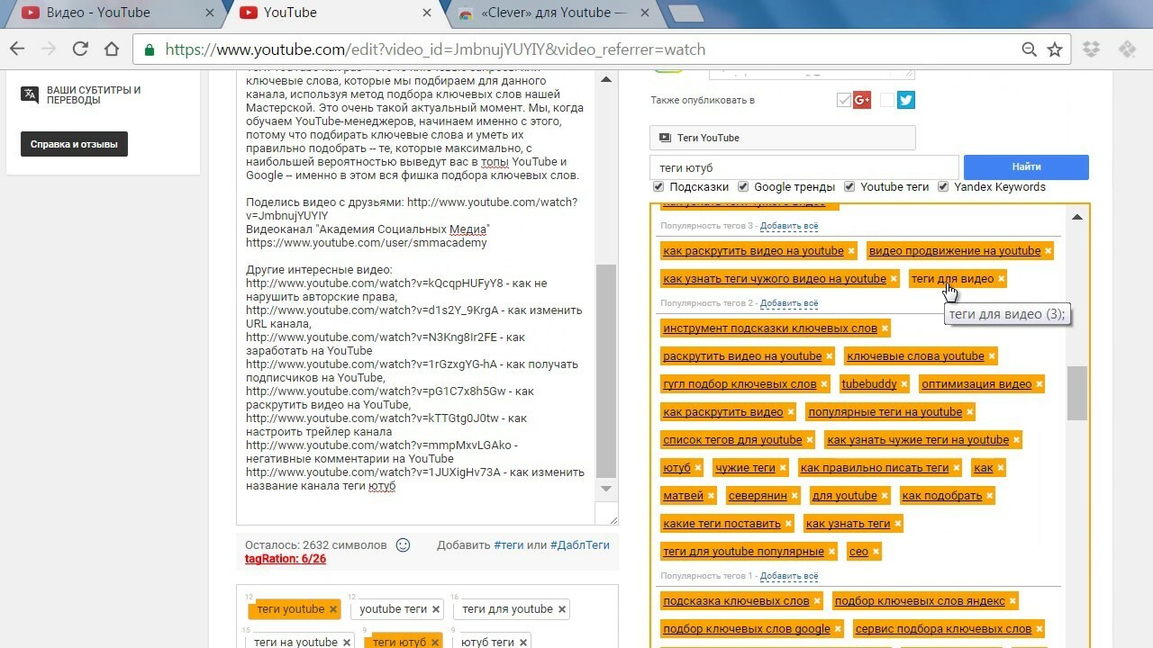Reload the current page
This screenshot has width=1153, height=648.
click(79, 49)
